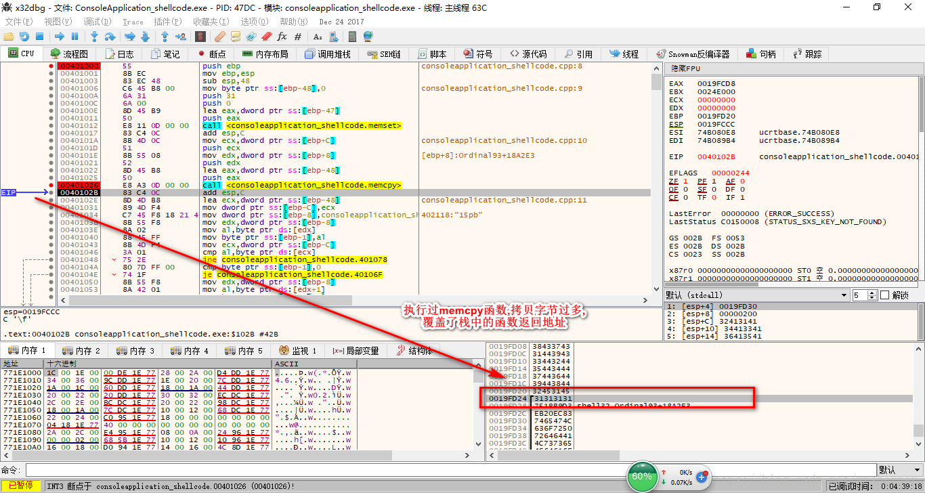
Task: Open the bookmarks red icon
Action: (266, 37)
